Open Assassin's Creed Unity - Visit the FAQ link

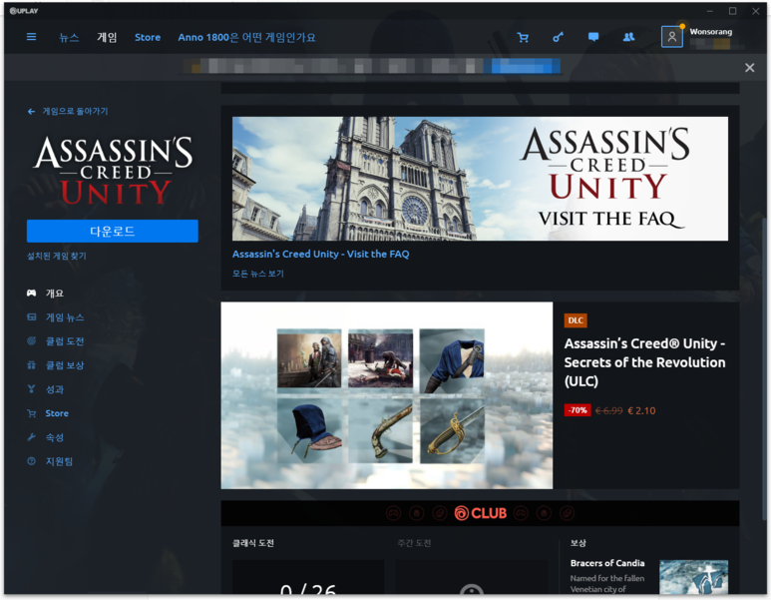pos(320,254)
